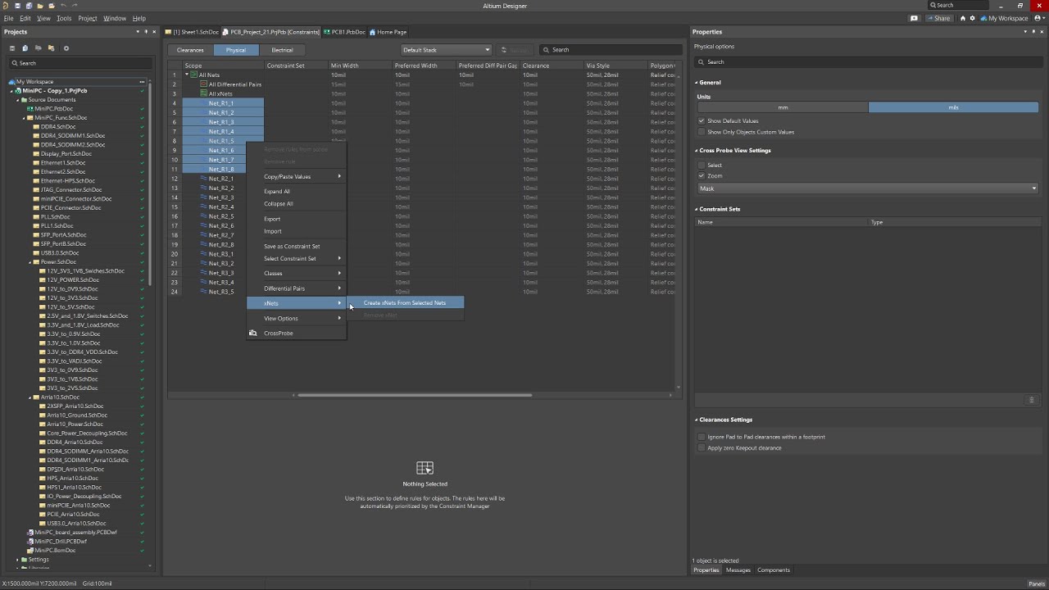Choose Create xNets From Selected Nets
This screenshot has width=1049, height=590.
[x=405, y=303]
